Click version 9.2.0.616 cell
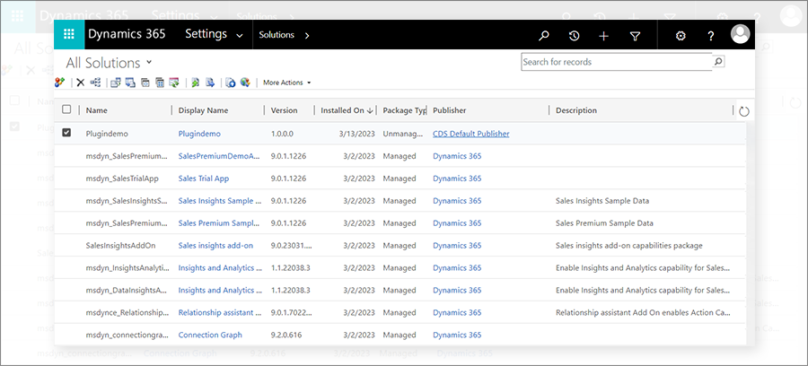 pos(288,335)
